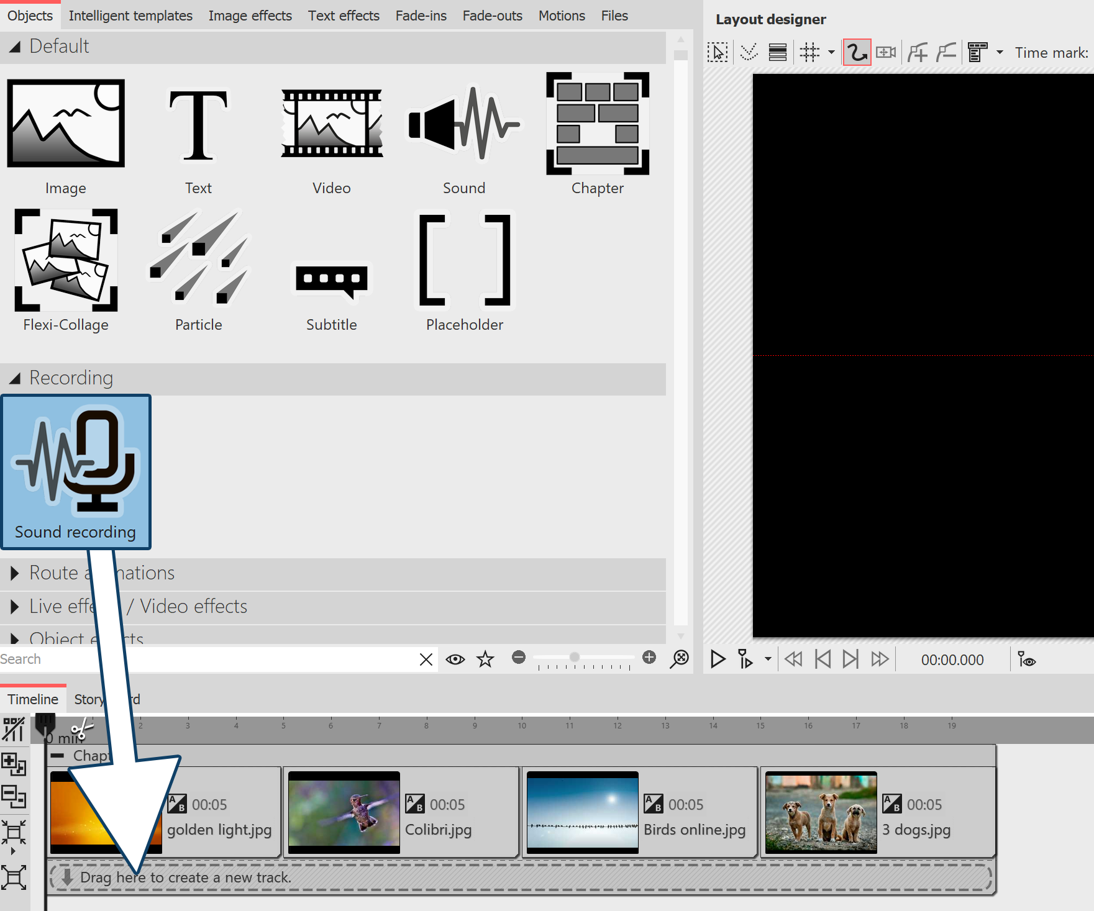Adjust the icon size zoom slider
The width and height of the screenshot is (1094, 911).
[575, 657]
